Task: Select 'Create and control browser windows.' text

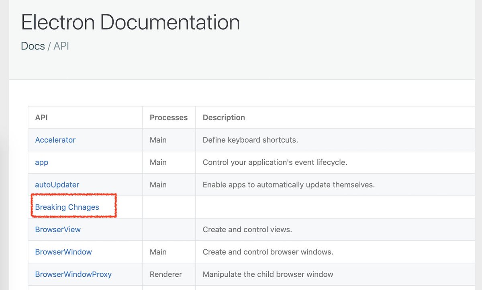Action: pos(268,252)
